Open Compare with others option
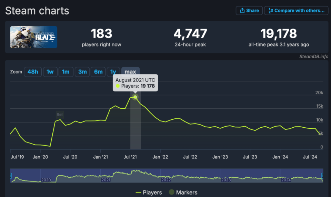Screen dimensions: 331x197 tap(296, 11)
